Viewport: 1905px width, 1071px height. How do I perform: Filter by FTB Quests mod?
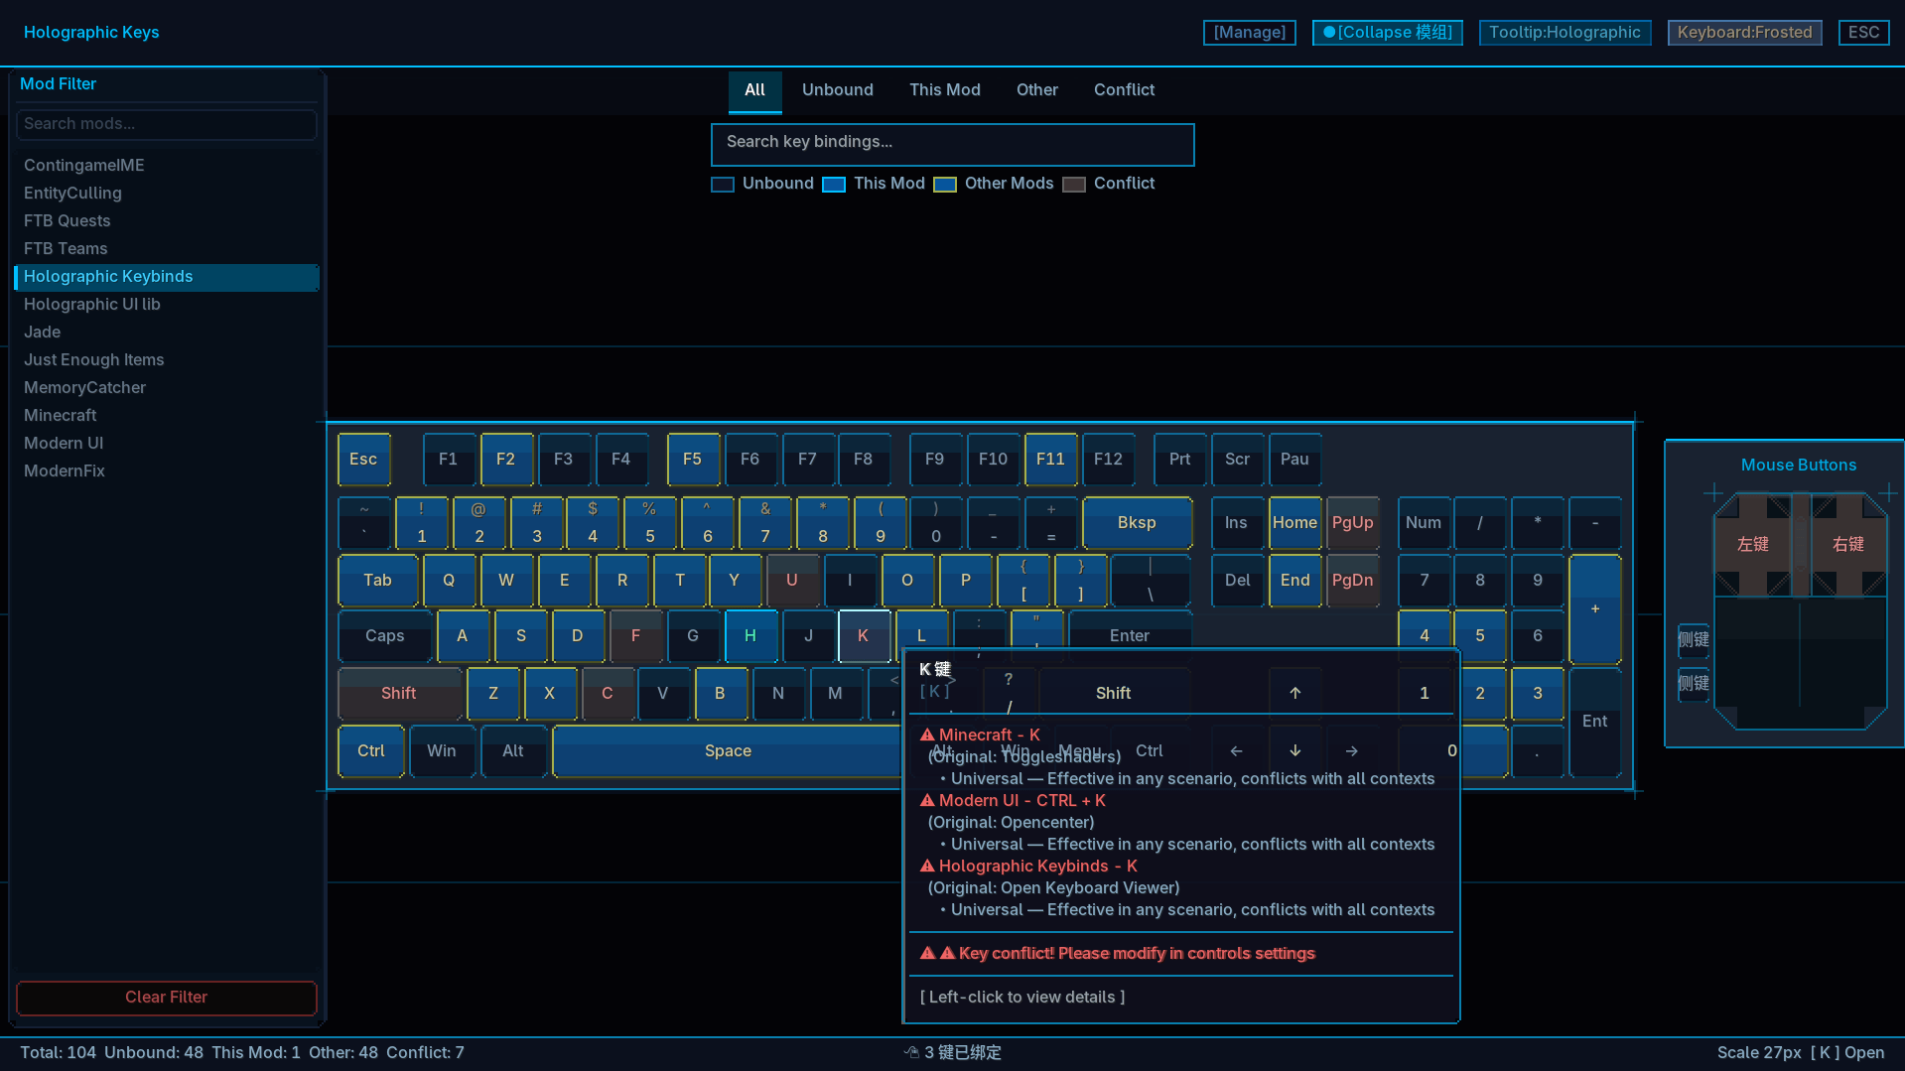[x=167, y=221]
